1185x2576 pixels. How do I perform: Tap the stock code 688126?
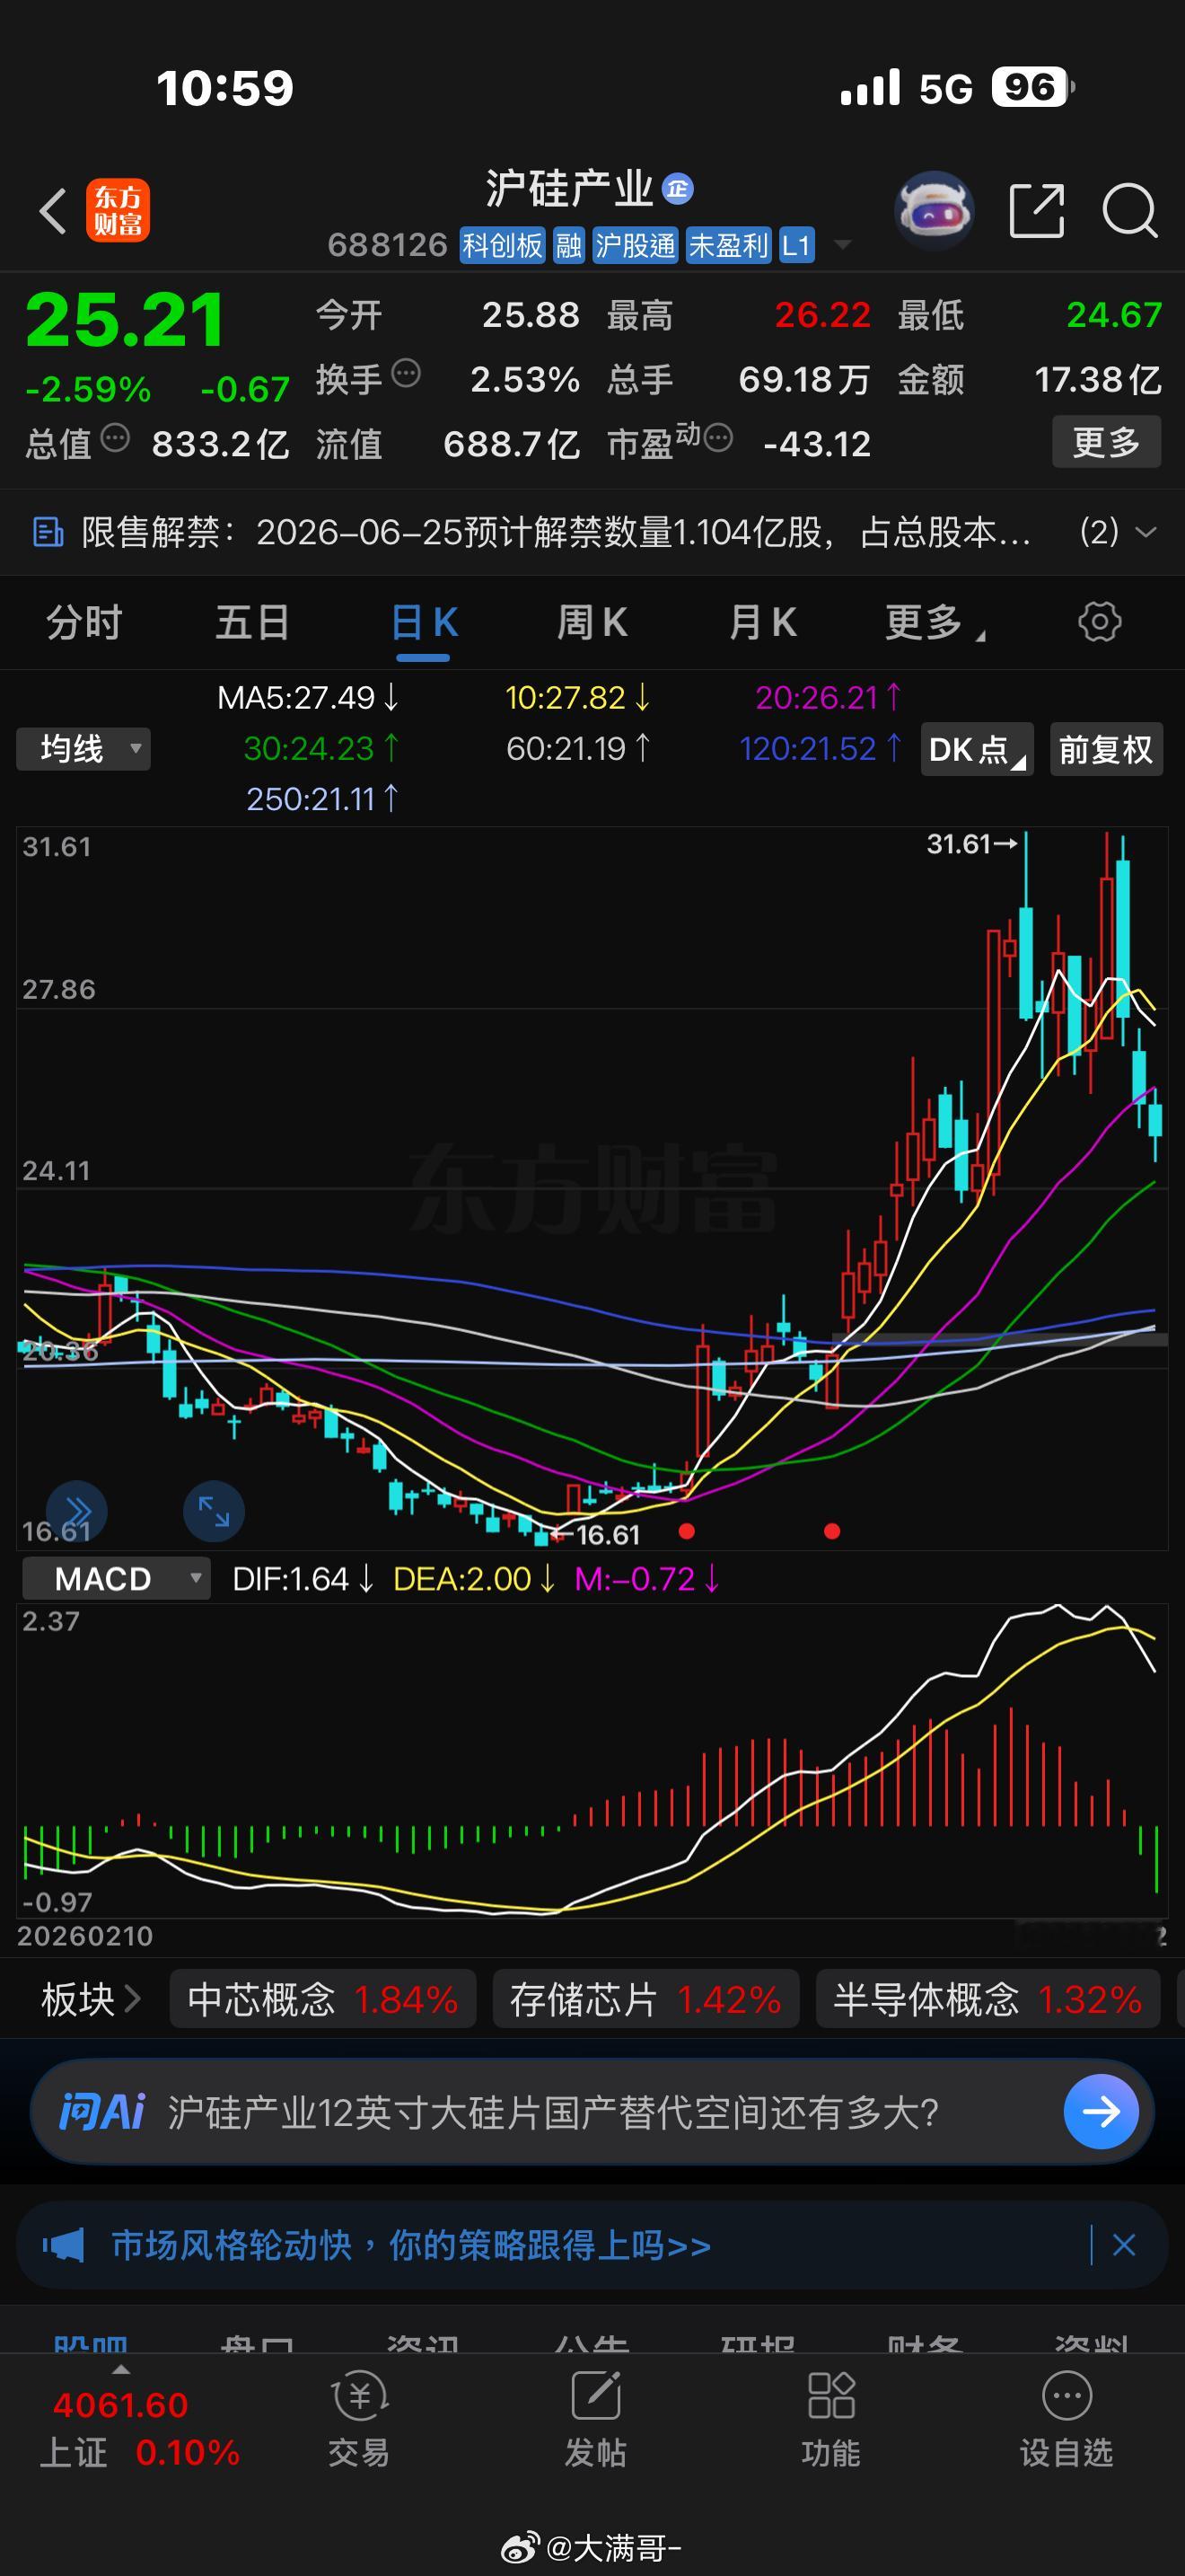click(x=388, y=245)
